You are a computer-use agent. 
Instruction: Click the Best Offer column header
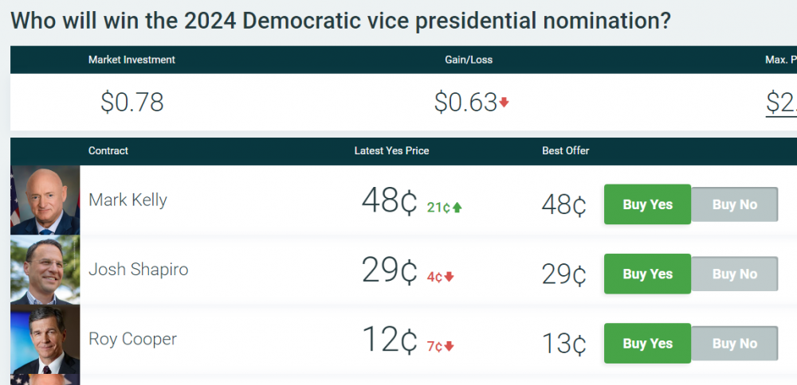pos(565,150)
